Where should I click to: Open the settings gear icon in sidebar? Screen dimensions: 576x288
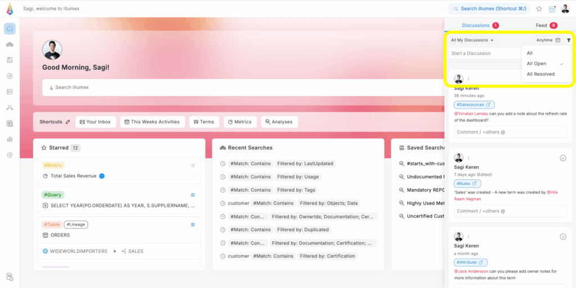[x=10, y=155]
